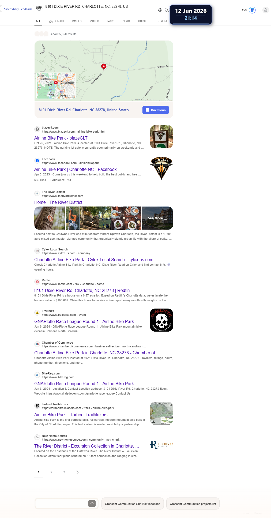Click the tree trail marker photo
Screen dimensions: 271x518
50,218
